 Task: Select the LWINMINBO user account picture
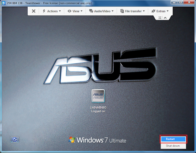(98, 96)
